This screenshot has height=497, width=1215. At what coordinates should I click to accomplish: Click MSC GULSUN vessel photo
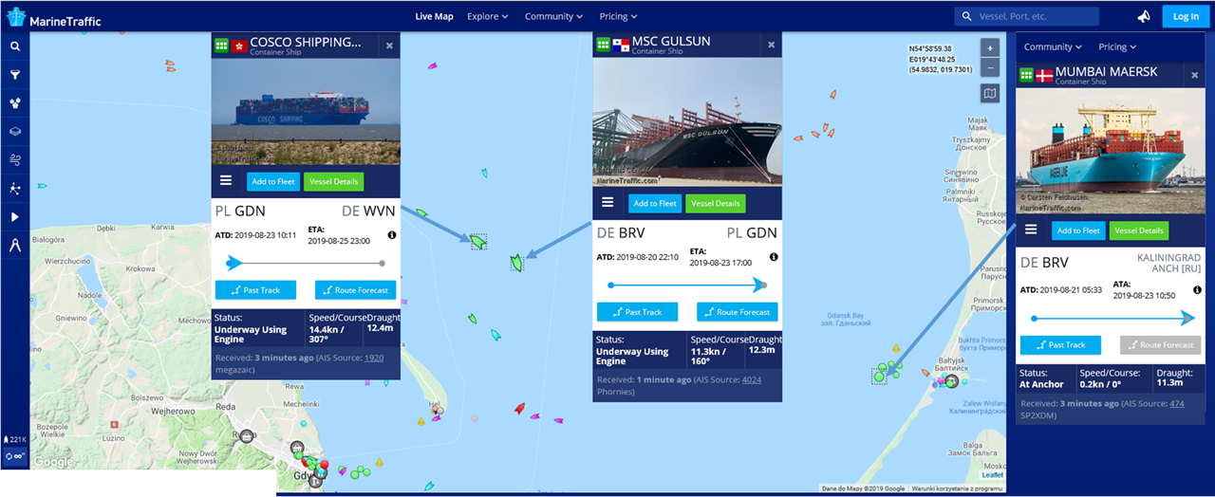687,121
